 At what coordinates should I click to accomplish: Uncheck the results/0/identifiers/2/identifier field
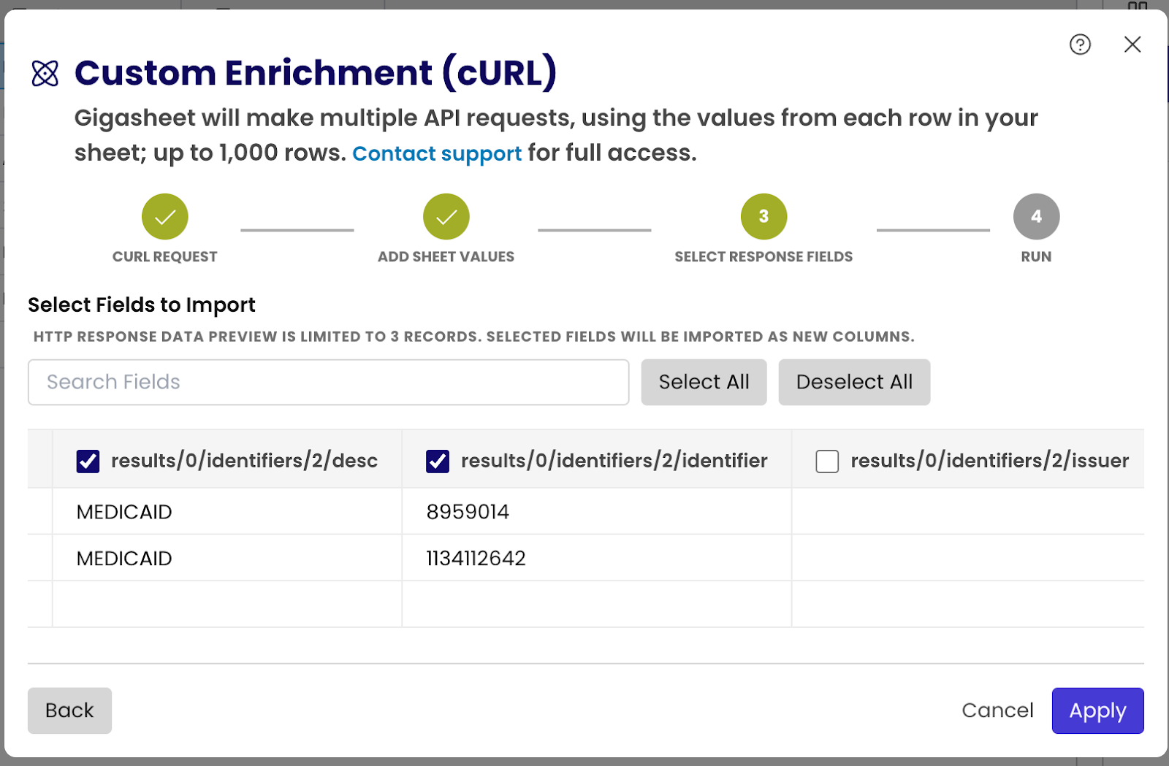point(436,461)
